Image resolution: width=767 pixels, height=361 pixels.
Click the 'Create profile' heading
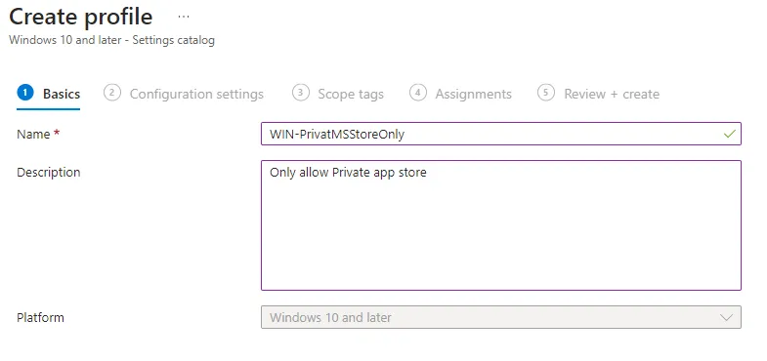pos(81,18)
